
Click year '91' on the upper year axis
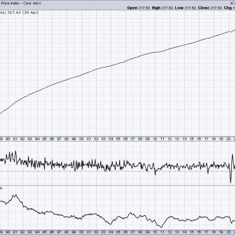(x=15, y=139)
